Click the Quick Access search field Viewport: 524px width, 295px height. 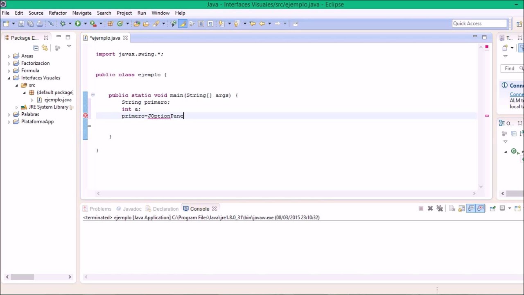click(479, 23)
